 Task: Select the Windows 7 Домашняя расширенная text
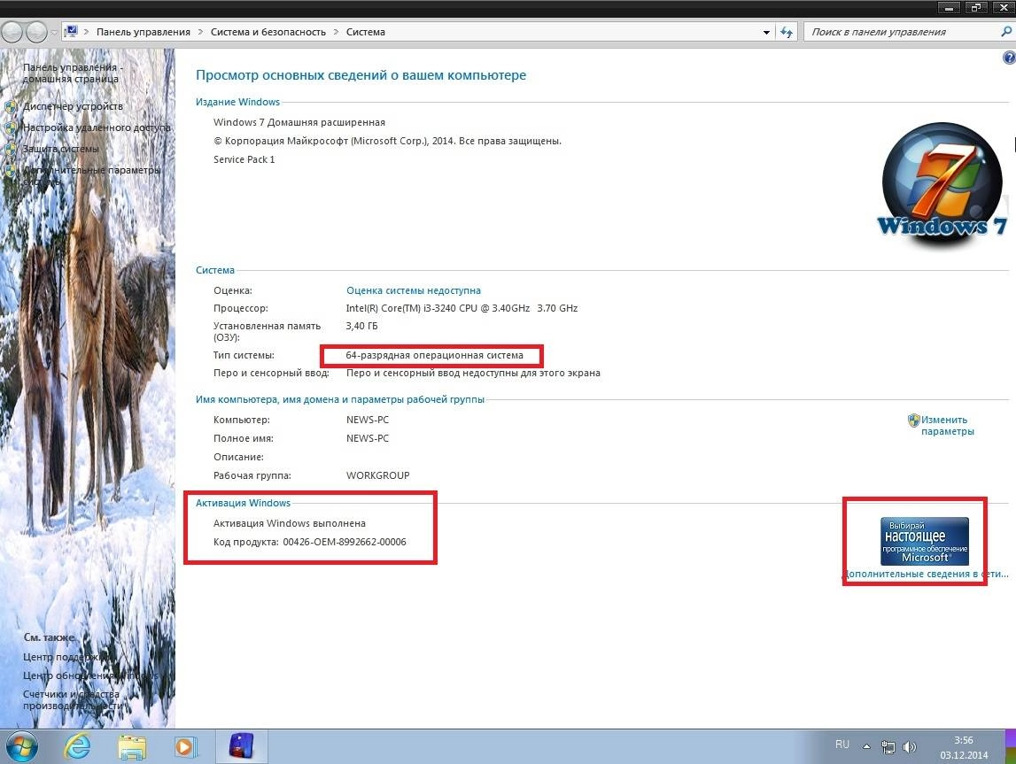299,122
